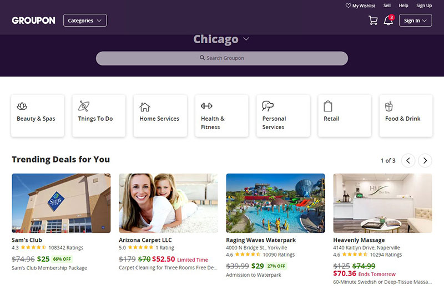The height and width of the screenshot is (290, 444).
Task: Open the Chicago location selector
Action: pos(221,39)
